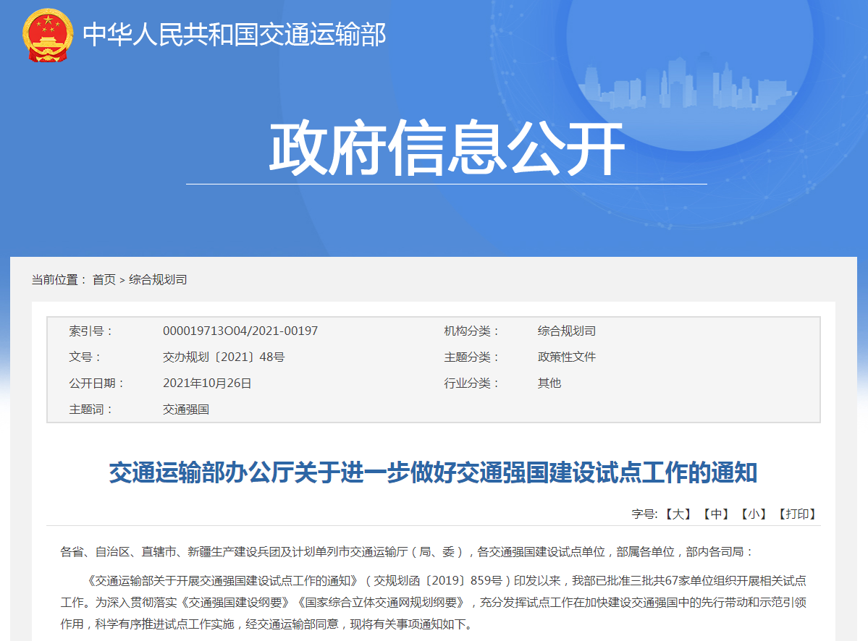Screen dimensions: 868x641
Task: Set font size to 大
Action: click(678, 514)
